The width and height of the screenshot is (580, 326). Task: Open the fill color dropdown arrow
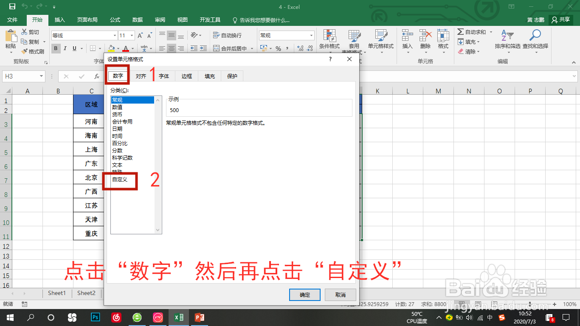coord(117,48)
